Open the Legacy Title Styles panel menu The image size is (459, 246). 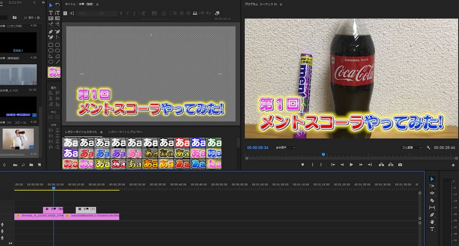pyautogui.click(x=101, y=132)
